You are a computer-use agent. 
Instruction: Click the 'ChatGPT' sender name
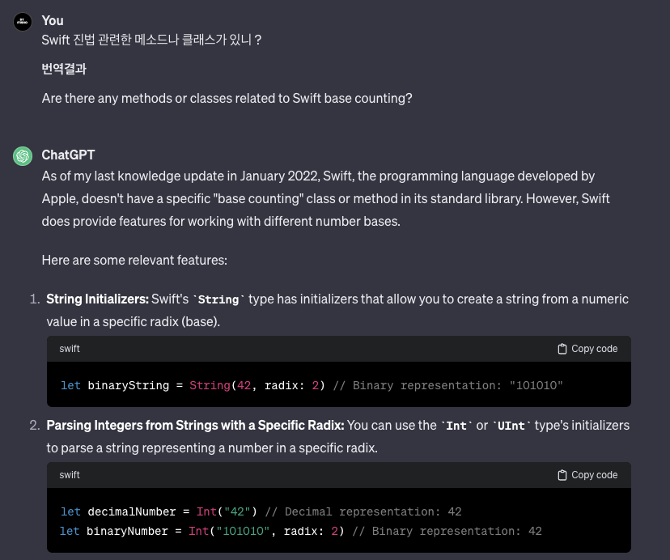click(68, 155)
